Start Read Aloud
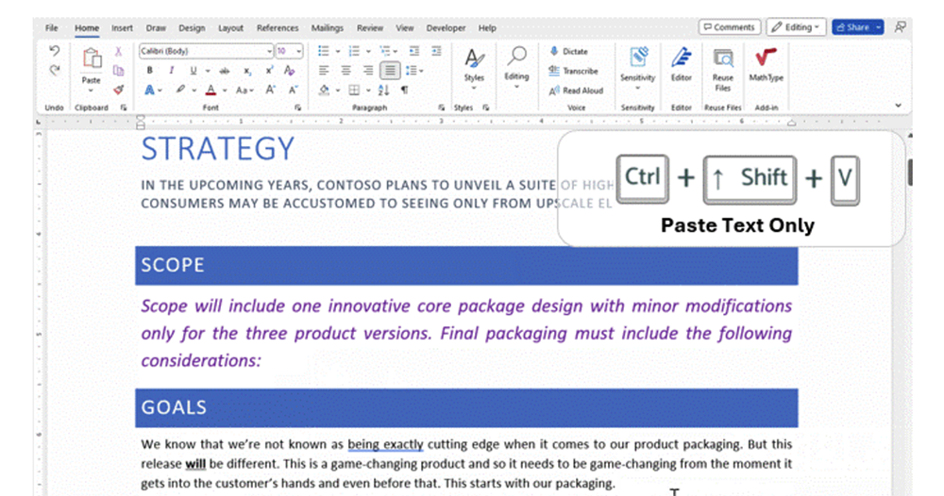Viewport: 944px width, 496px height. click(576, 91)
